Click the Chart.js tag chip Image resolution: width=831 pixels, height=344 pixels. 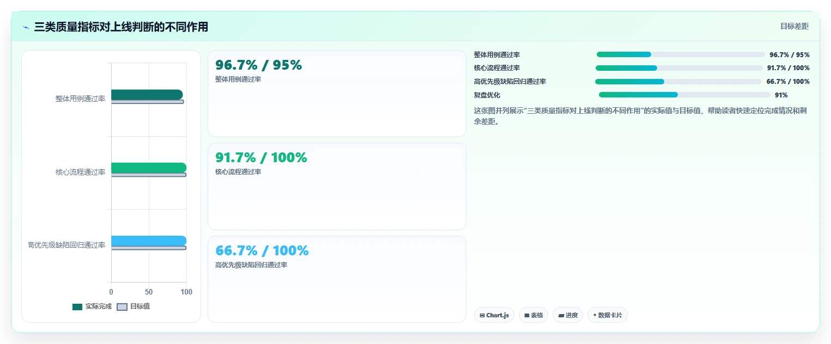494,315
